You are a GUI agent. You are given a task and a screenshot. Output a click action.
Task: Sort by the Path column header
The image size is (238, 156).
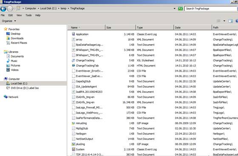point(225,28)
